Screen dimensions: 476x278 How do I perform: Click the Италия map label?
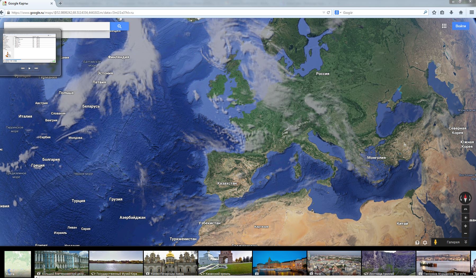[25, 116]
